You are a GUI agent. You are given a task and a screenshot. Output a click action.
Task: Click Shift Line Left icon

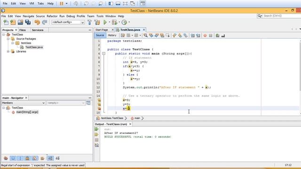pos(192,36)
